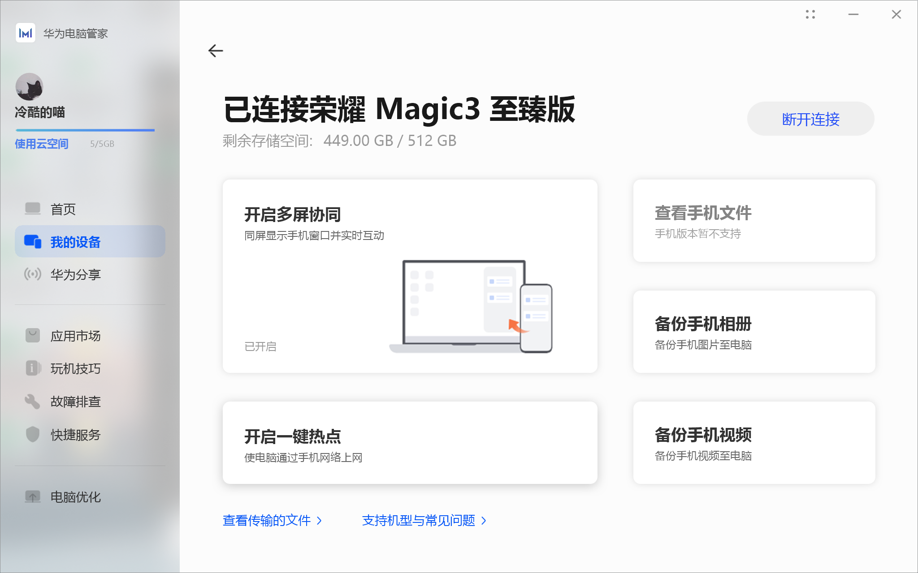
Task: Click heading 已连接荣耀 Magic3 至臻版
Action: pos(399,109)
